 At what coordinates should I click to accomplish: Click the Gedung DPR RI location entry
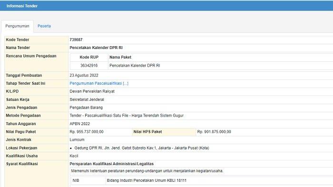(x=142, y=148)
